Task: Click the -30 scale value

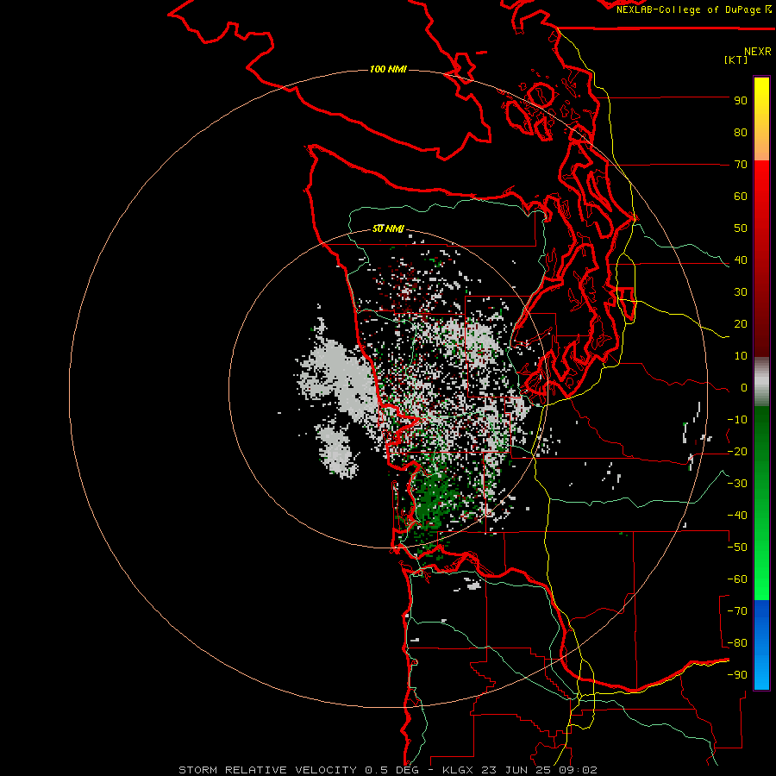Action: (737, 484)
